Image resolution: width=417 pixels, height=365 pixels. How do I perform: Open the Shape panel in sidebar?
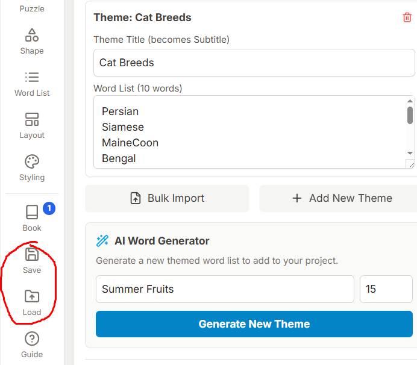pyautogui.click(x=32, y=41)
